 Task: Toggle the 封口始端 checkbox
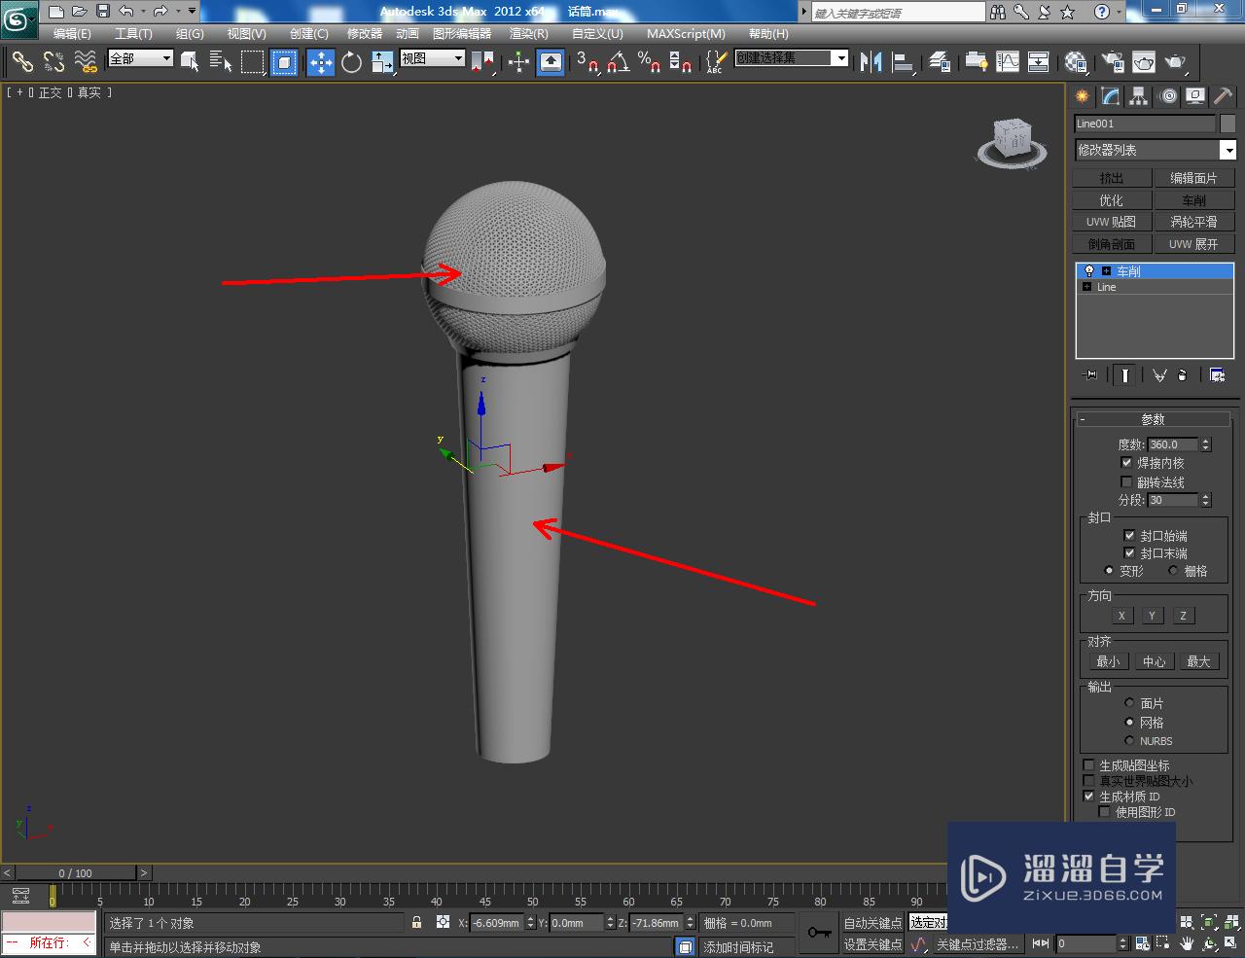coord(1129,535)
